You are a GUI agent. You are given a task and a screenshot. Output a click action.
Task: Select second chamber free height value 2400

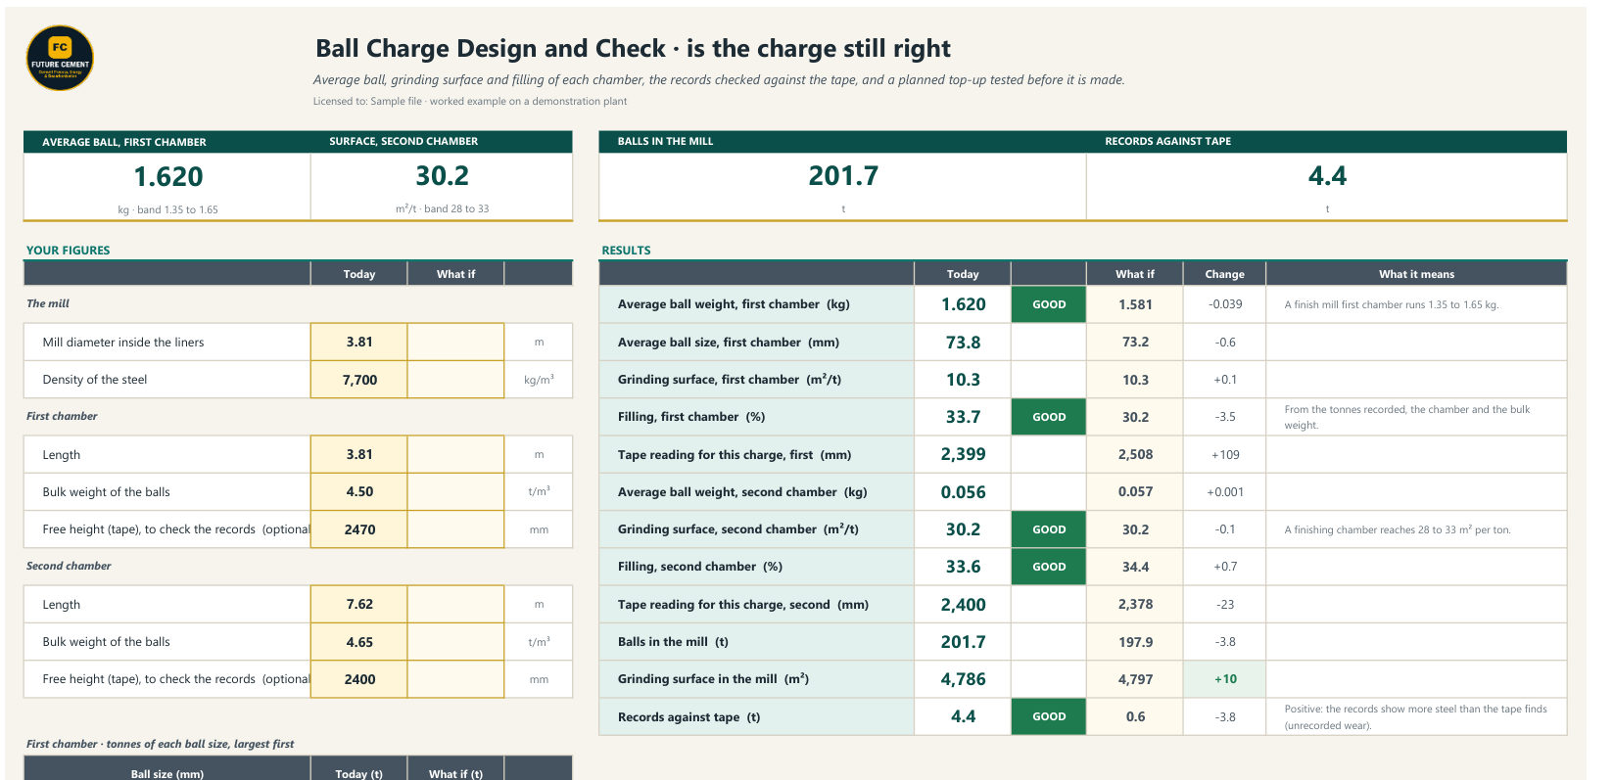coord(359,679)
